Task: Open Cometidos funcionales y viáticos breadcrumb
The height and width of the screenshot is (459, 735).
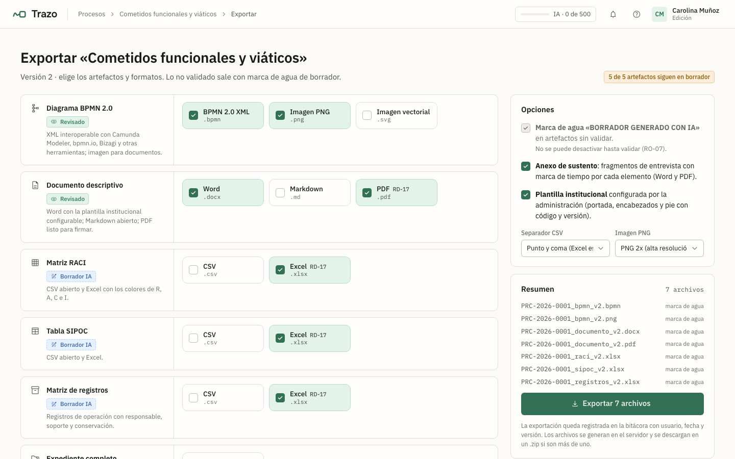Action: pyautogui.click(x=168, y=14)
